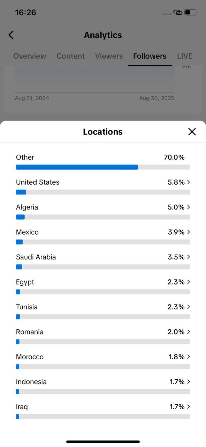The height and width of the screenshot is (447, 206).
Task: Select the Morocco location label
Action: [30, 357]
